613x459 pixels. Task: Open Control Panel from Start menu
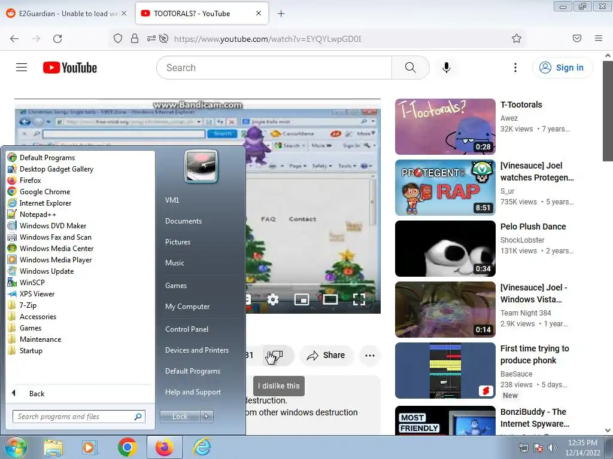pos(187,329)
